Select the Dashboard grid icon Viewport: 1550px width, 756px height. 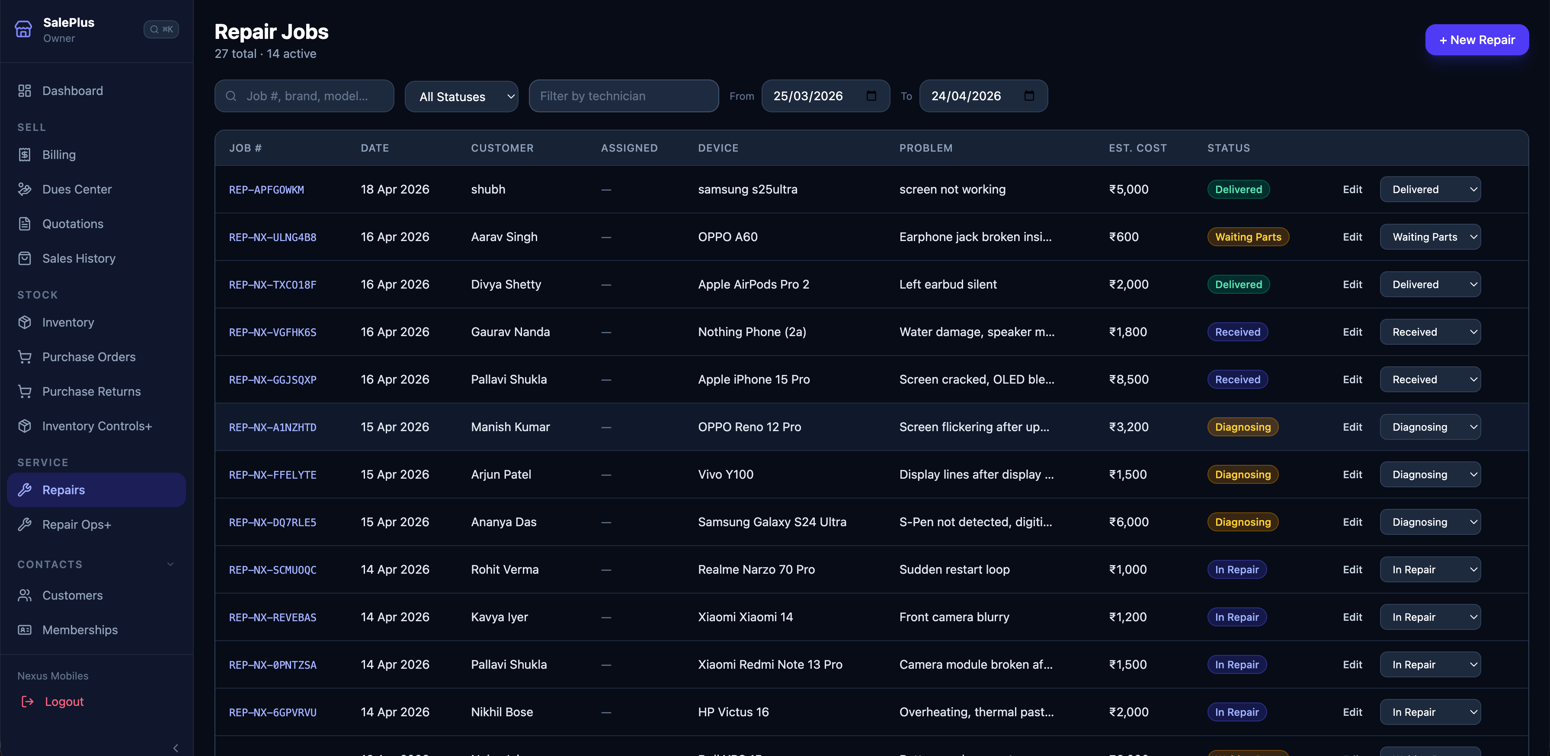coord(24,91)
